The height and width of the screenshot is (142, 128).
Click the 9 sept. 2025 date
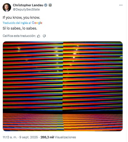click(x=29, y=137)
